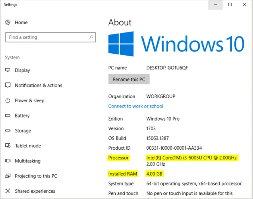Open Connect to work or school link
This screenshot has width=253, height=199.
pos(135,106)
